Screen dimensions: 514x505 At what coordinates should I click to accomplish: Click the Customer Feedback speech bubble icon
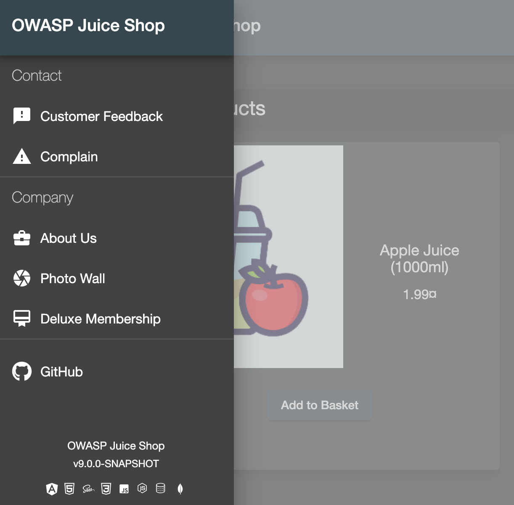22,116
